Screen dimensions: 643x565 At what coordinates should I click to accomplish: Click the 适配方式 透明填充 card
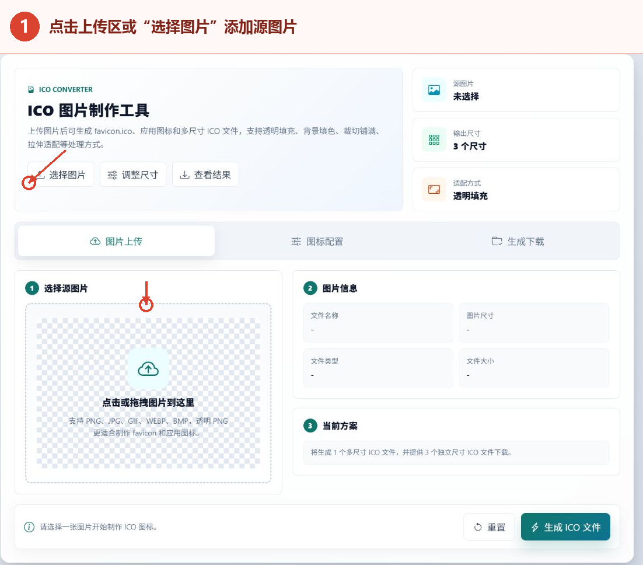coord(516,190)
